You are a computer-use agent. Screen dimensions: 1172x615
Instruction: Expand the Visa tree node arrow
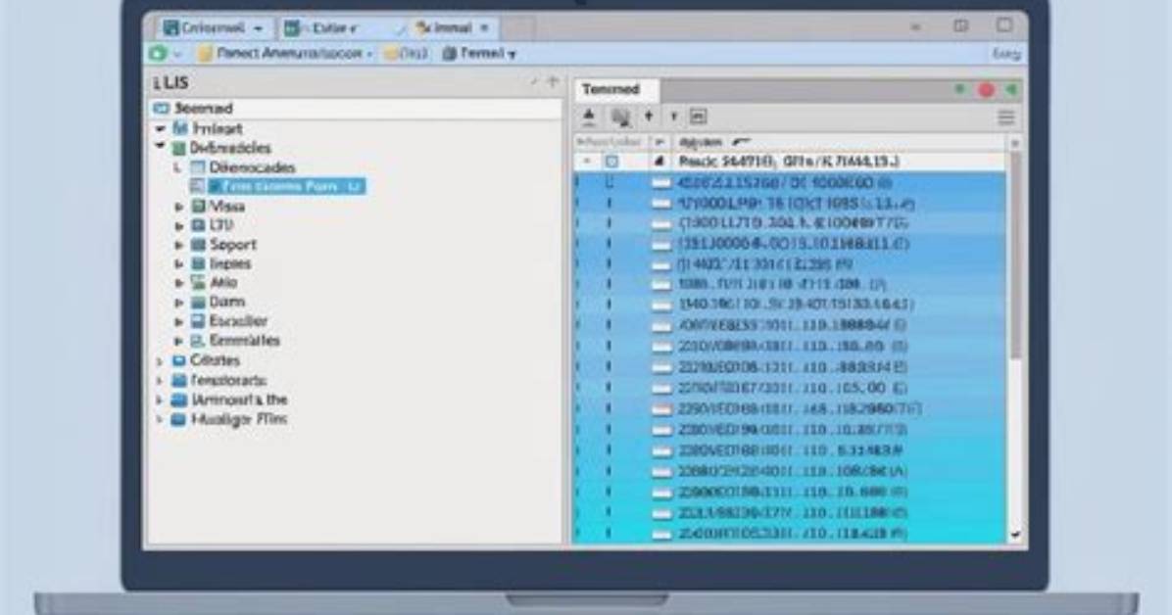[x=179, y=207]
